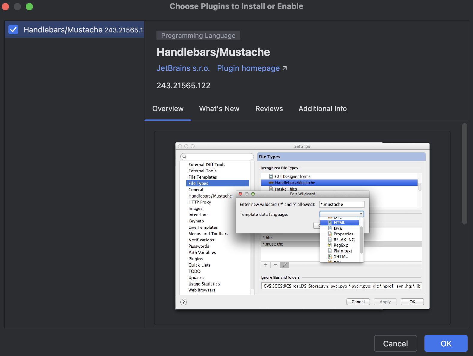This screenshot has width=473, height=356.
Task: Click the Cancel button at dialog bottom
Action: point(395,343)
